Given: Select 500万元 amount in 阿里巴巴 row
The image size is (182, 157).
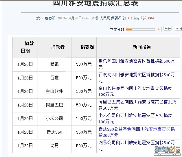Looking at the screenshot, I should tap(84, 105).
